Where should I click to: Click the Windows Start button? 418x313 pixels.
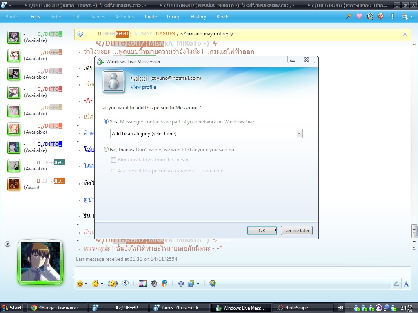(12, 308)
